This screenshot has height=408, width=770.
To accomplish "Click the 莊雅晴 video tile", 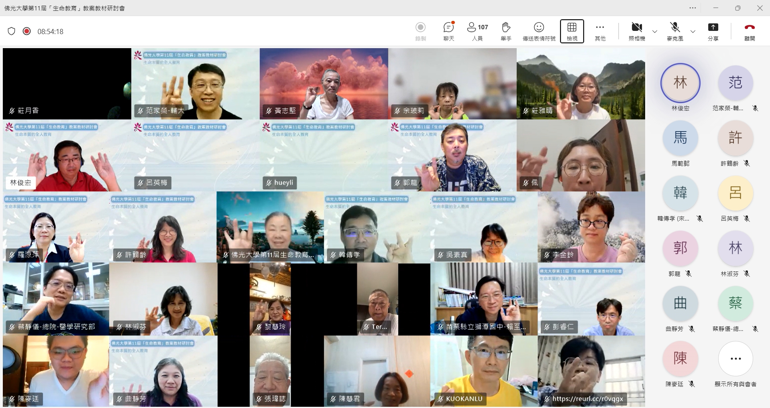I will tap(581, 84).
